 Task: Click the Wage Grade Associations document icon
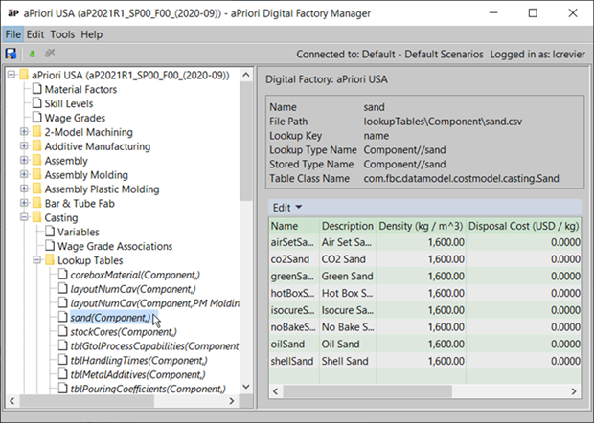click(50, 246)
